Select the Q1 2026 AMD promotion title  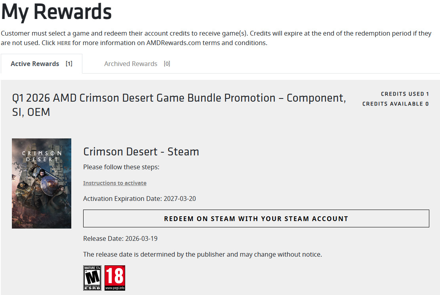179,105
